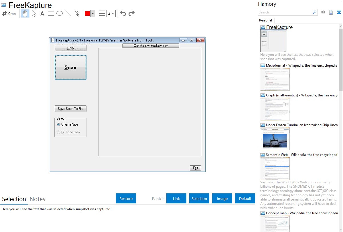The width and height of the screenshot is (343, 232).
Task: Click the Restore button
Action: (x=126, y=199)
